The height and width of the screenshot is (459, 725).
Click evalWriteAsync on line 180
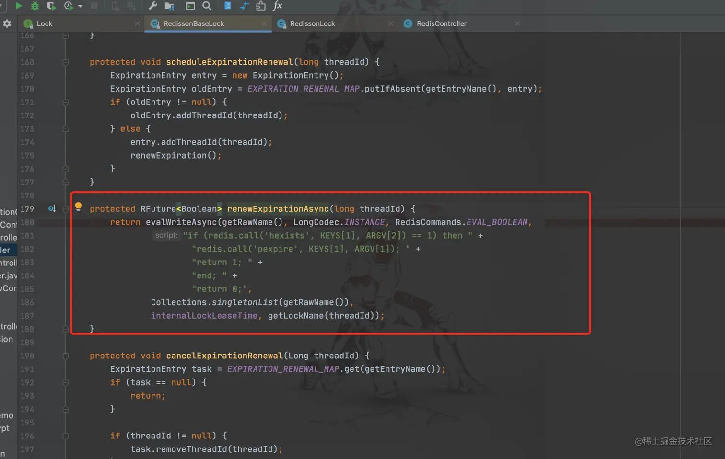[x=181, y=222]
